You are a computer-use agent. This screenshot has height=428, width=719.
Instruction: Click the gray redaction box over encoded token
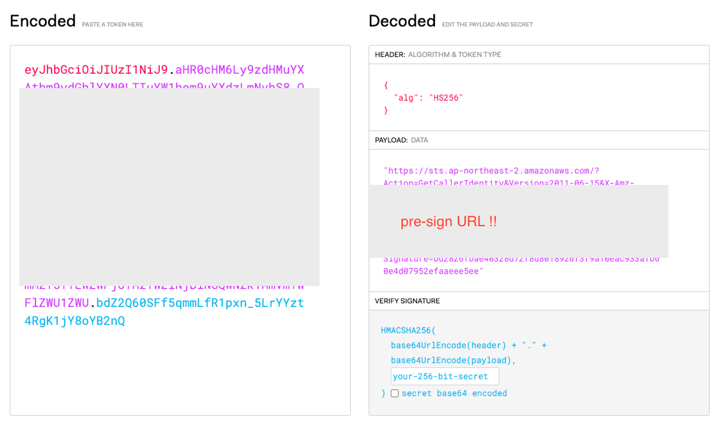[x=169, y=187]
